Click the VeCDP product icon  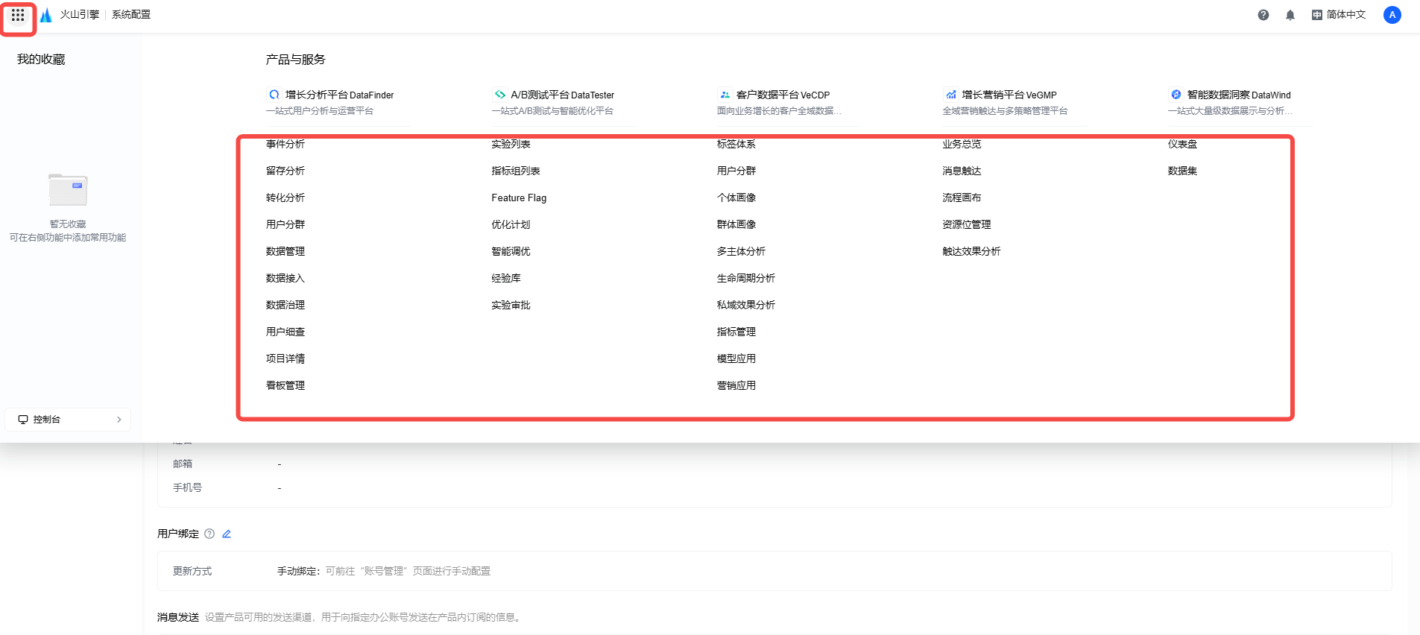coord(725,95)
